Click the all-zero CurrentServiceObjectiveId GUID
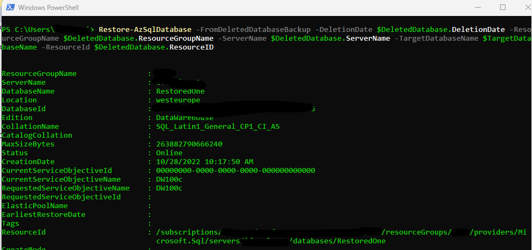Viewport: 532px width, 250px height. [236, 170]
